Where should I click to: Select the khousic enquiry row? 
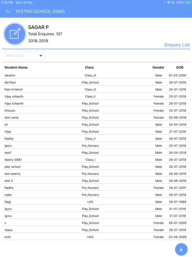point(96,110)
